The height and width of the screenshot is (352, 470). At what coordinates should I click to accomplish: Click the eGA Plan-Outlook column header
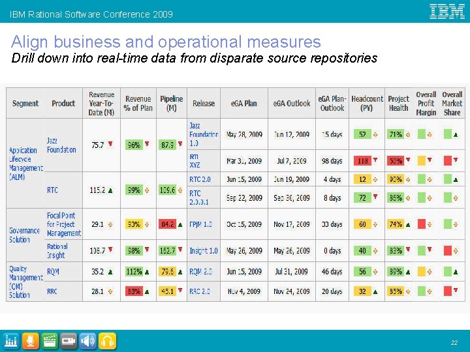tap(332, 103)
